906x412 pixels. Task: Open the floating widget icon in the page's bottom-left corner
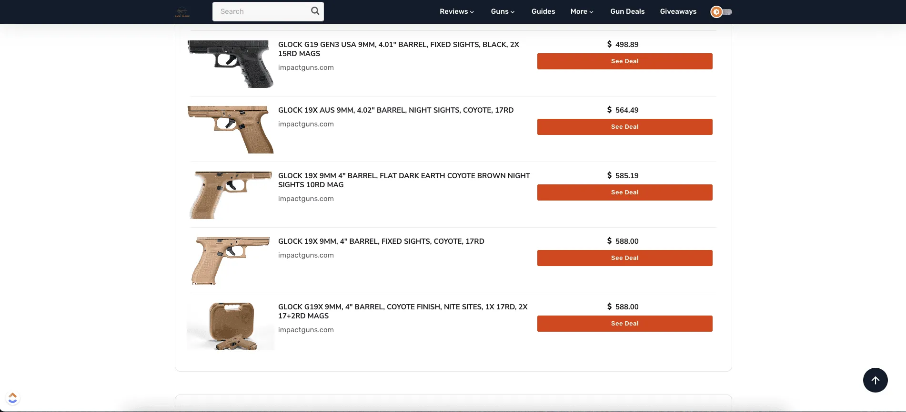click(13, 398)
